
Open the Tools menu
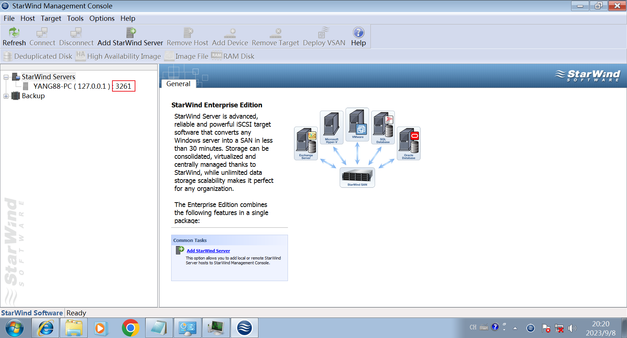tap(75, 18)
